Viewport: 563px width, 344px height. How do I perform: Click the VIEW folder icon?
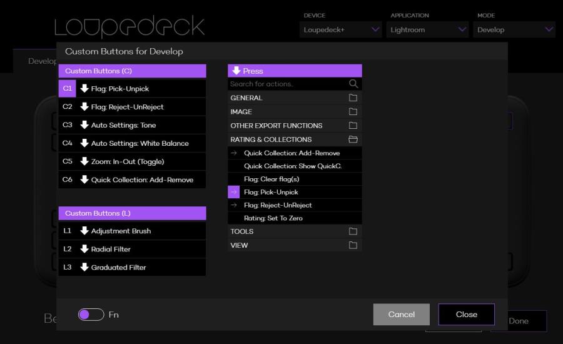[x=353, y=245]
